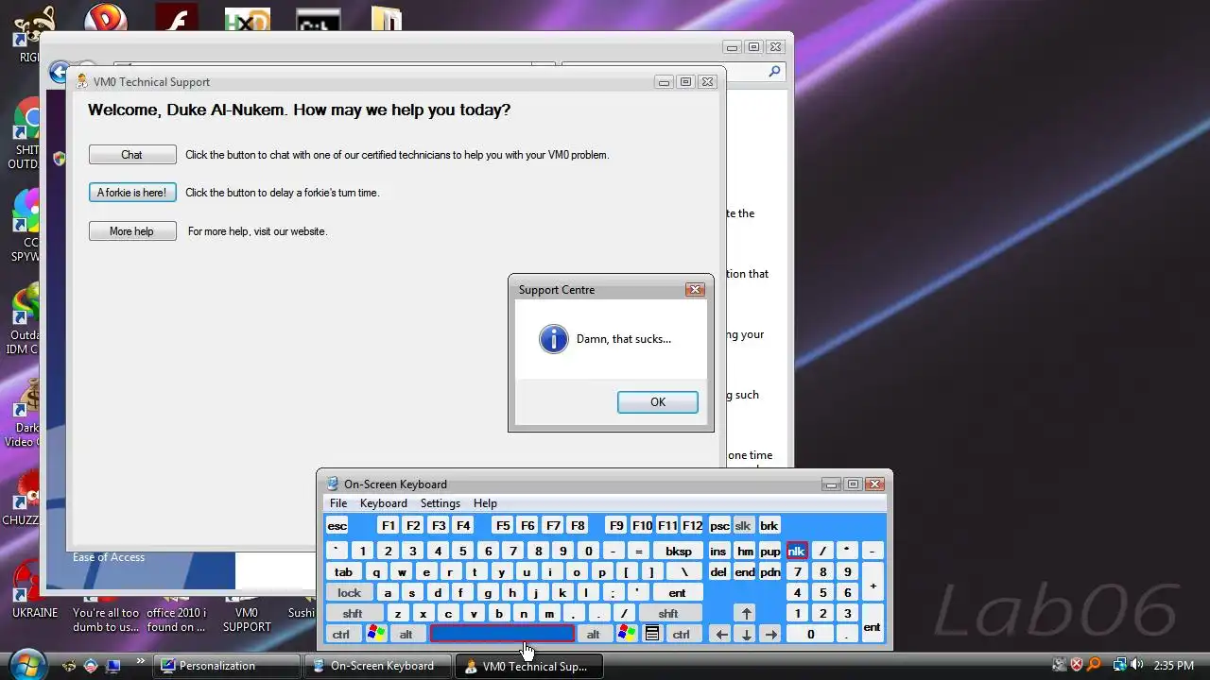The height and width of the screenshot is (680, 1210).
Task: Click the F5 key on the On-Screen Keyboard
Action: 503,526
